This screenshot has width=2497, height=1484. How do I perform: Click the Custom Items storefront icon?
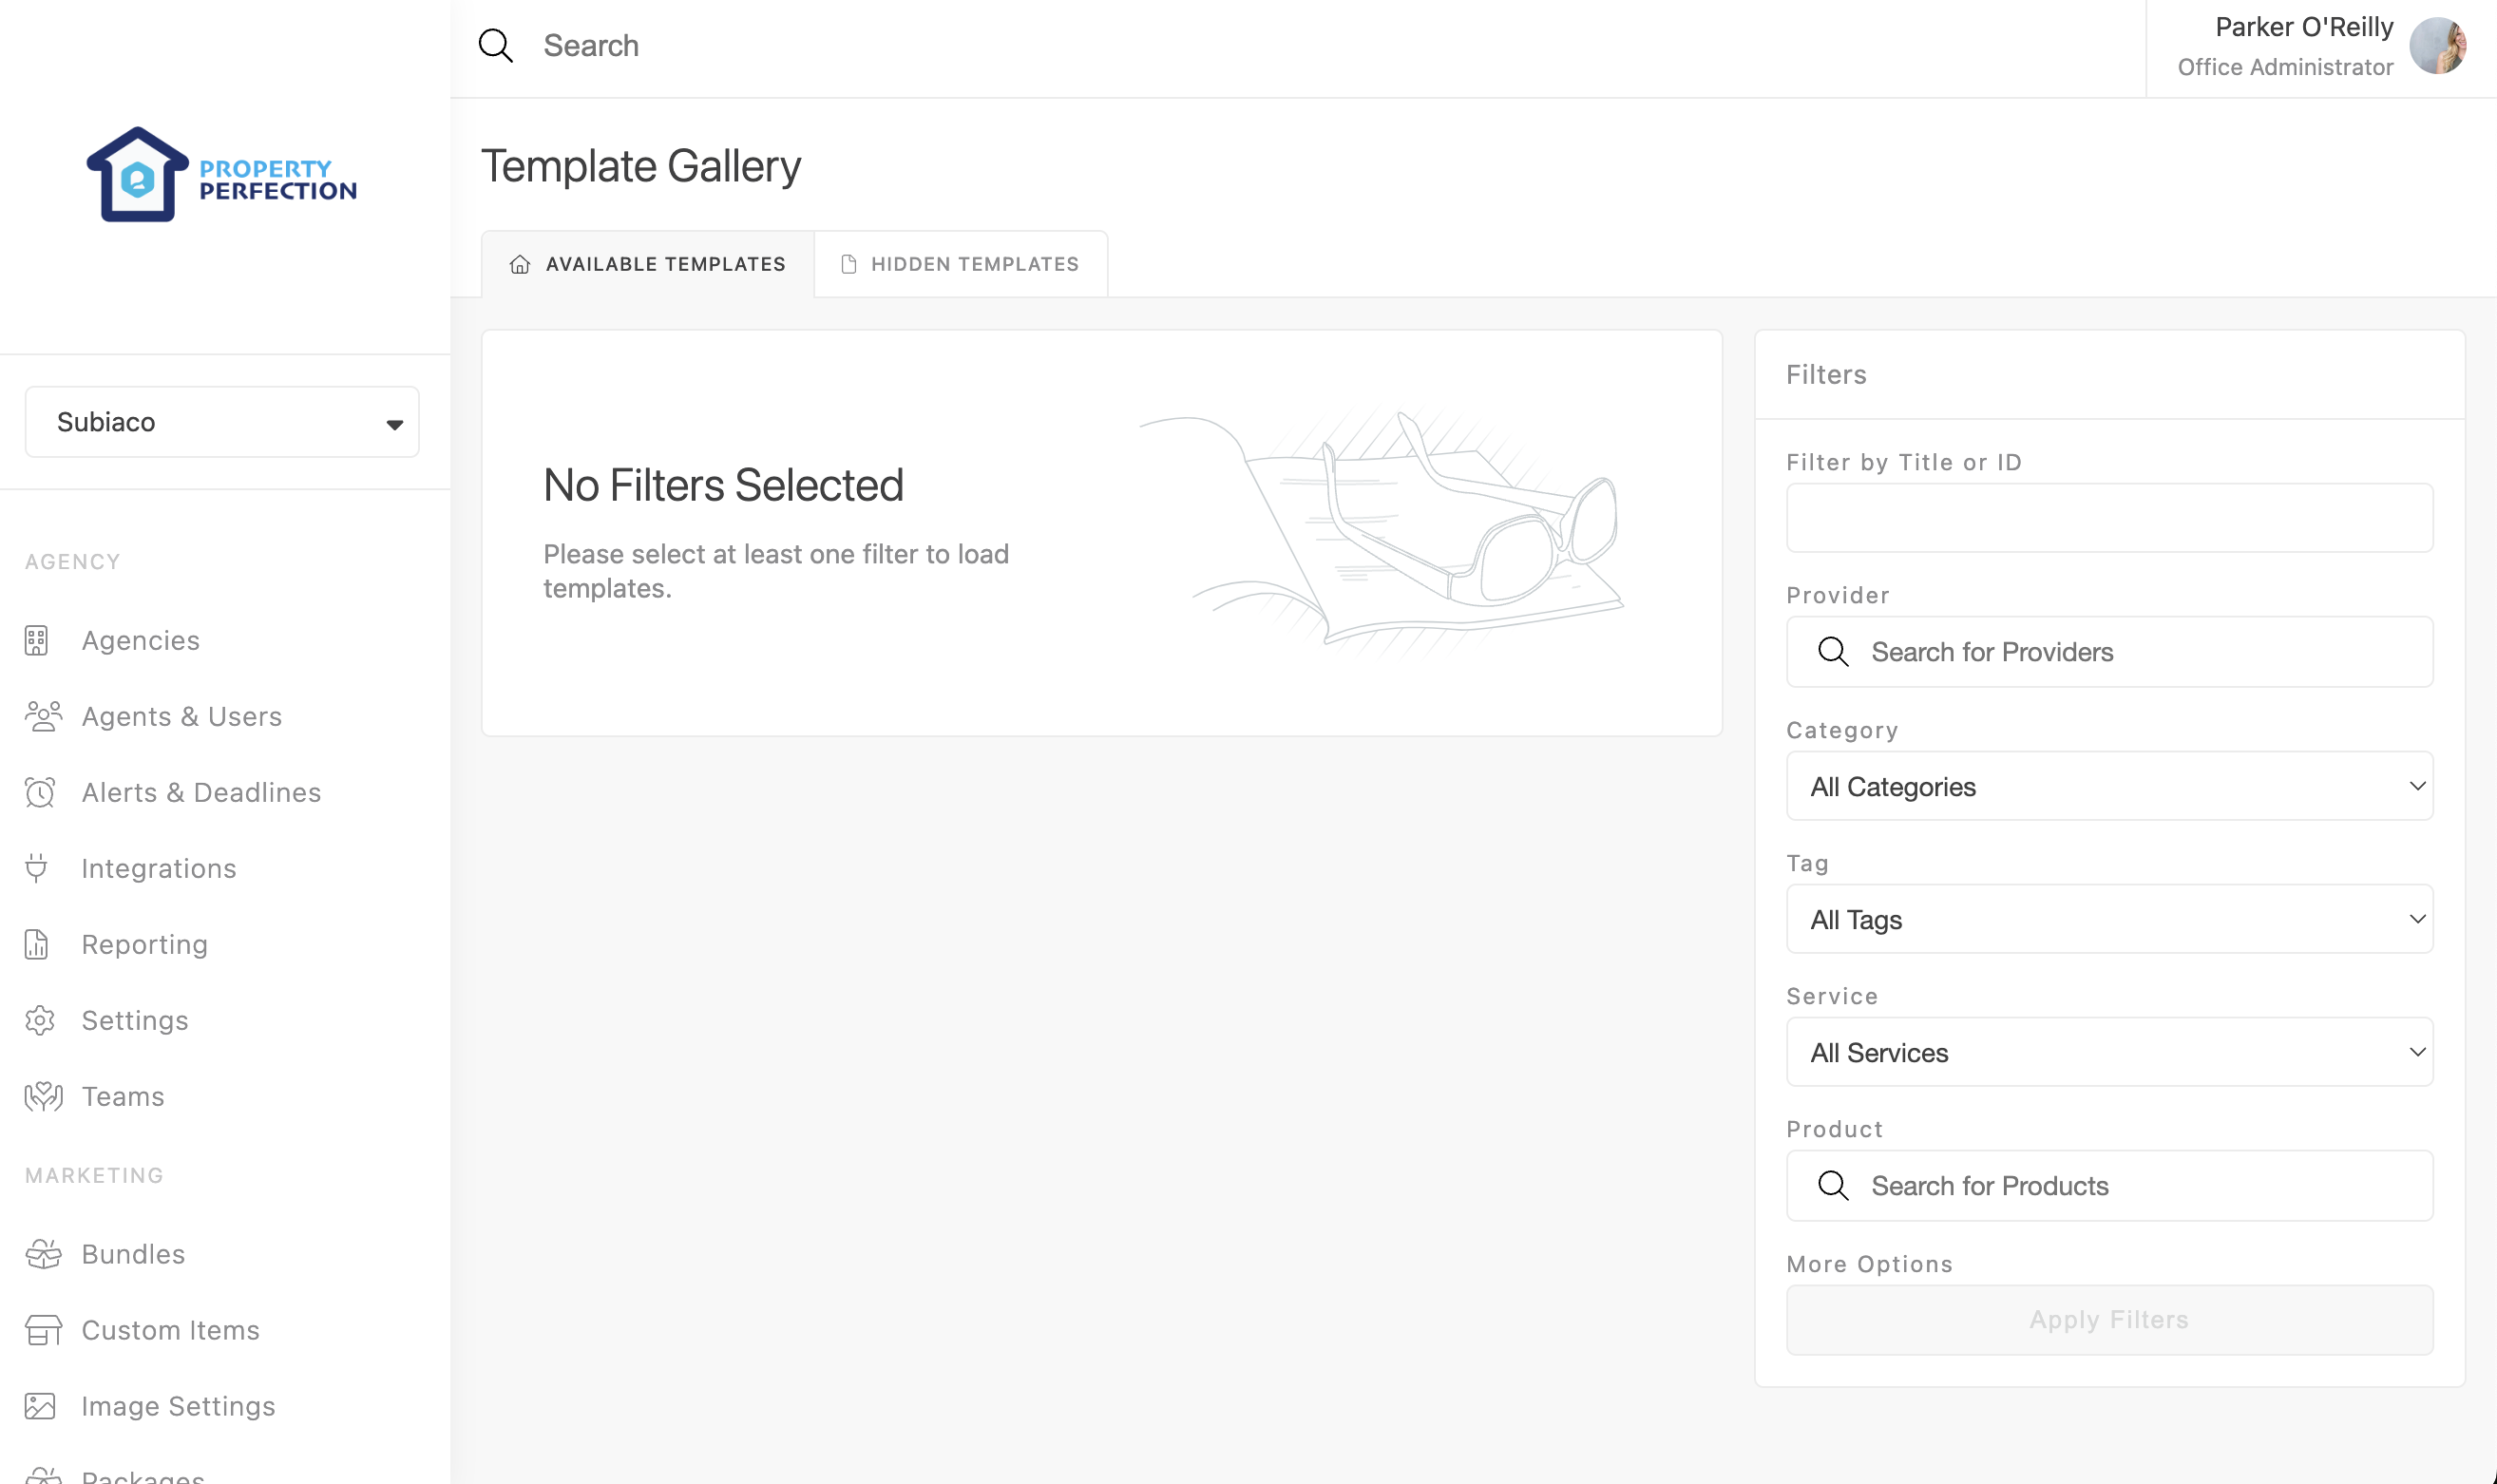coord(43,1330)
